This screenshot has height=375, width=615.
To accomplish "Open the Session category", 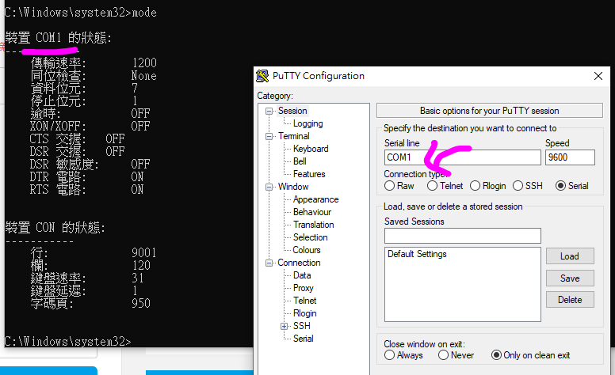I will (292, 111).
